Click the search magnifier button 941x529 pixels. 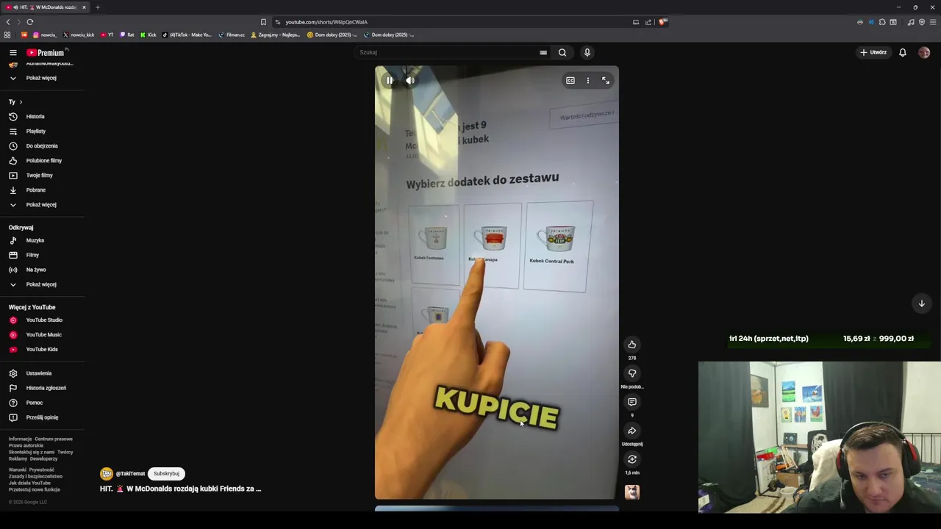pyautogui.click(x=562, y=52)
